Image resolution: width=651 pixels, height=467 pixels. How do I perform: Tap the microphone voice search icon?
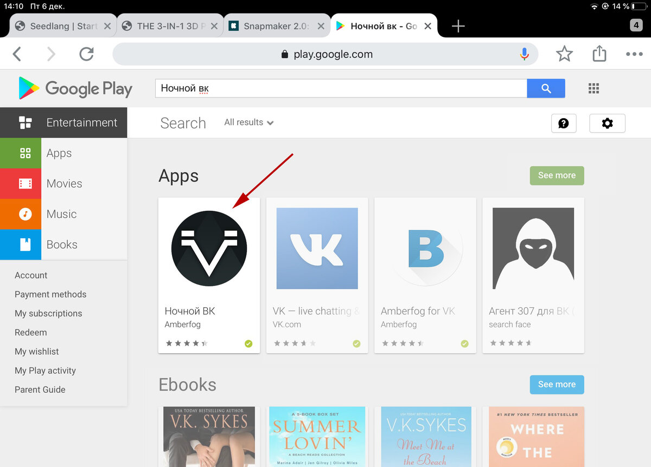[524, 54]
